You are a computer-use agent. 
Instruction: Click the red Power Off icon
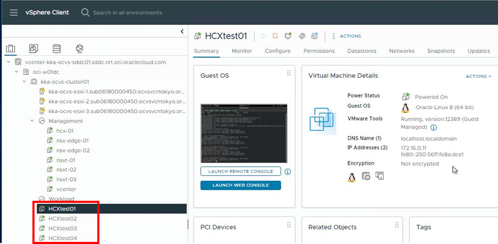click(275, 36)
